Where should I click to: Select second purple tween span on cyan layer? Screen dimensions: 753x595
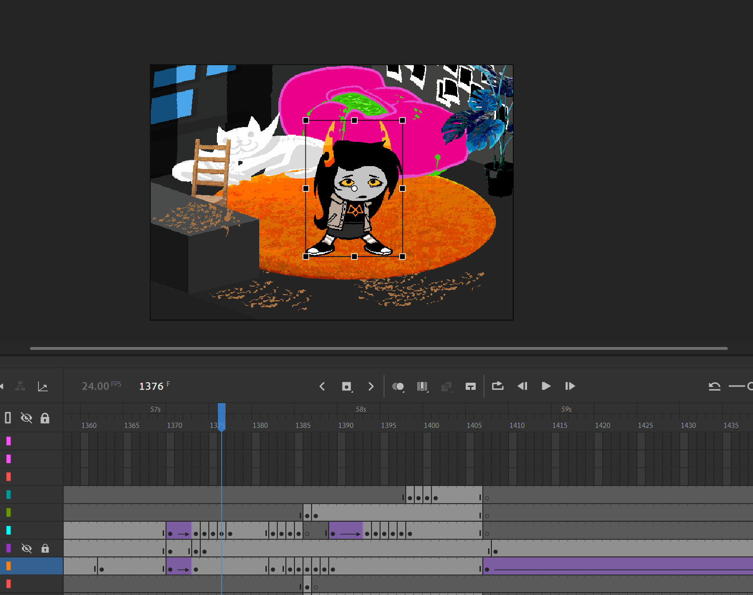(x=346, y=530)
